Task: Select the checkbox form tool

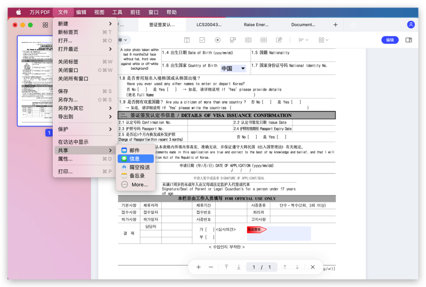Action: [202, 40]
